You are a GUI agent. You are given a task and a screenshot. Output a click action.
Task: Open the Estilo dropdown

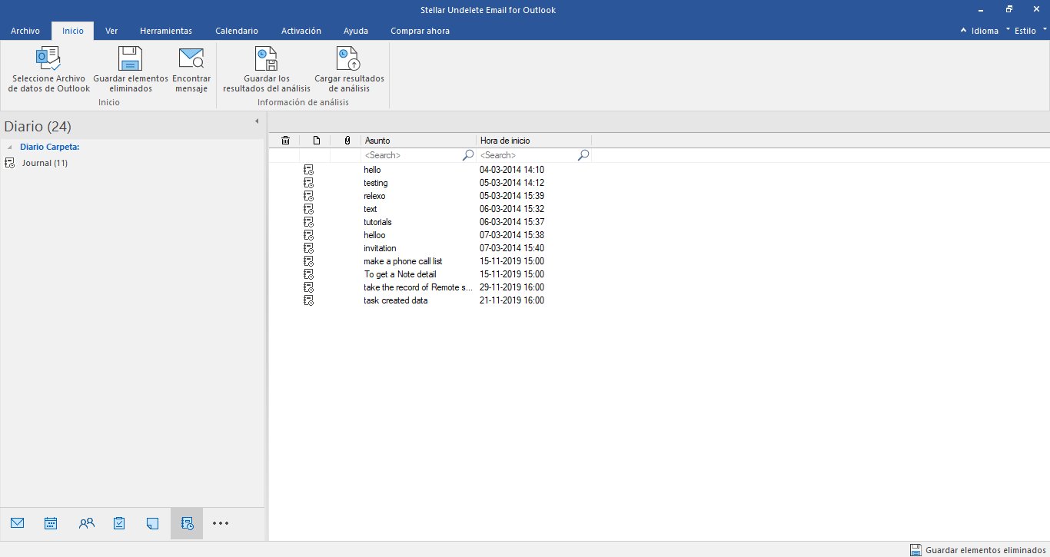[x=1027, y=31]
